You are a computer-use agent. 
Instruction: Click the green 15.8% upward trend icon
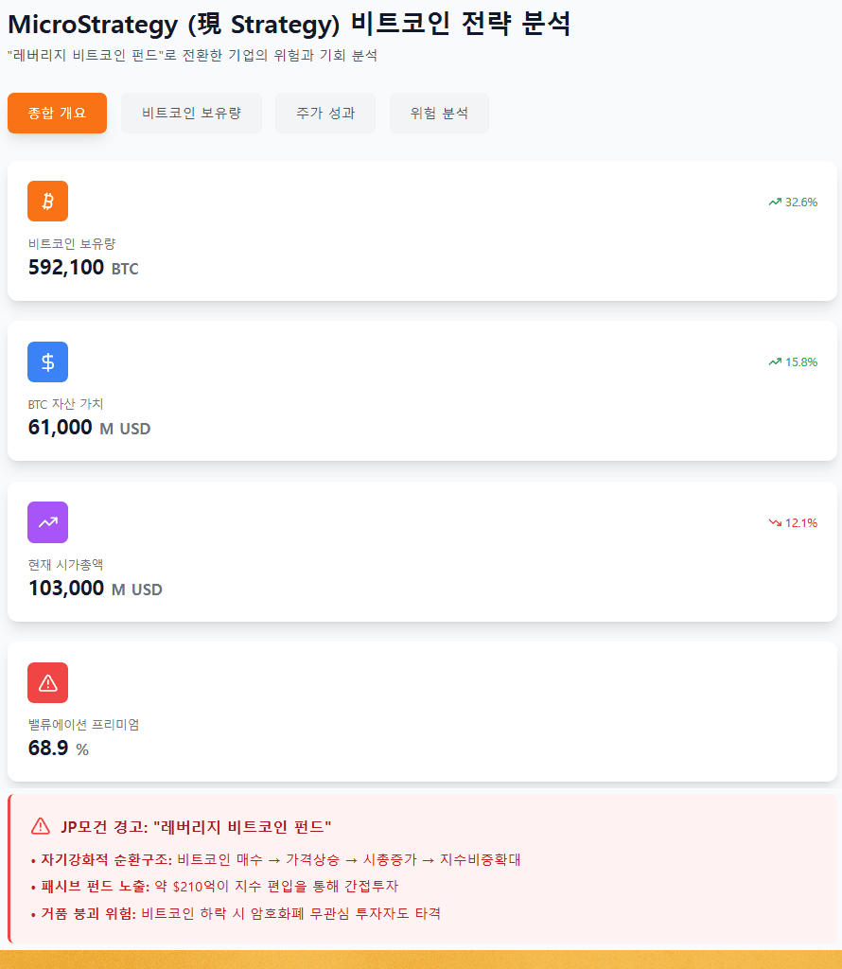pos(775,361)
